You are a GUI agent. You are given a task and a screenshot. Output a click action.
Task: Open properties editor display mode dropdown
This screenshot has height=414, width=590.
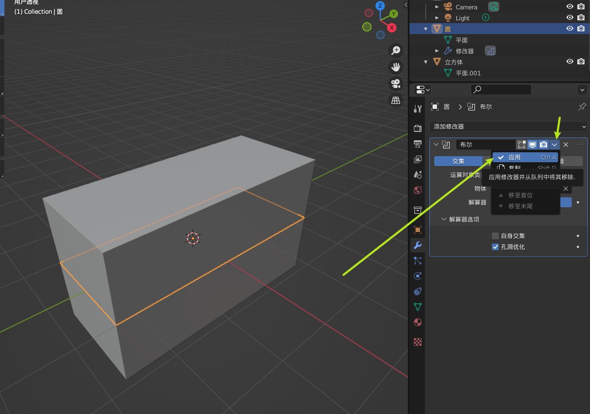(x=423, y=90)
